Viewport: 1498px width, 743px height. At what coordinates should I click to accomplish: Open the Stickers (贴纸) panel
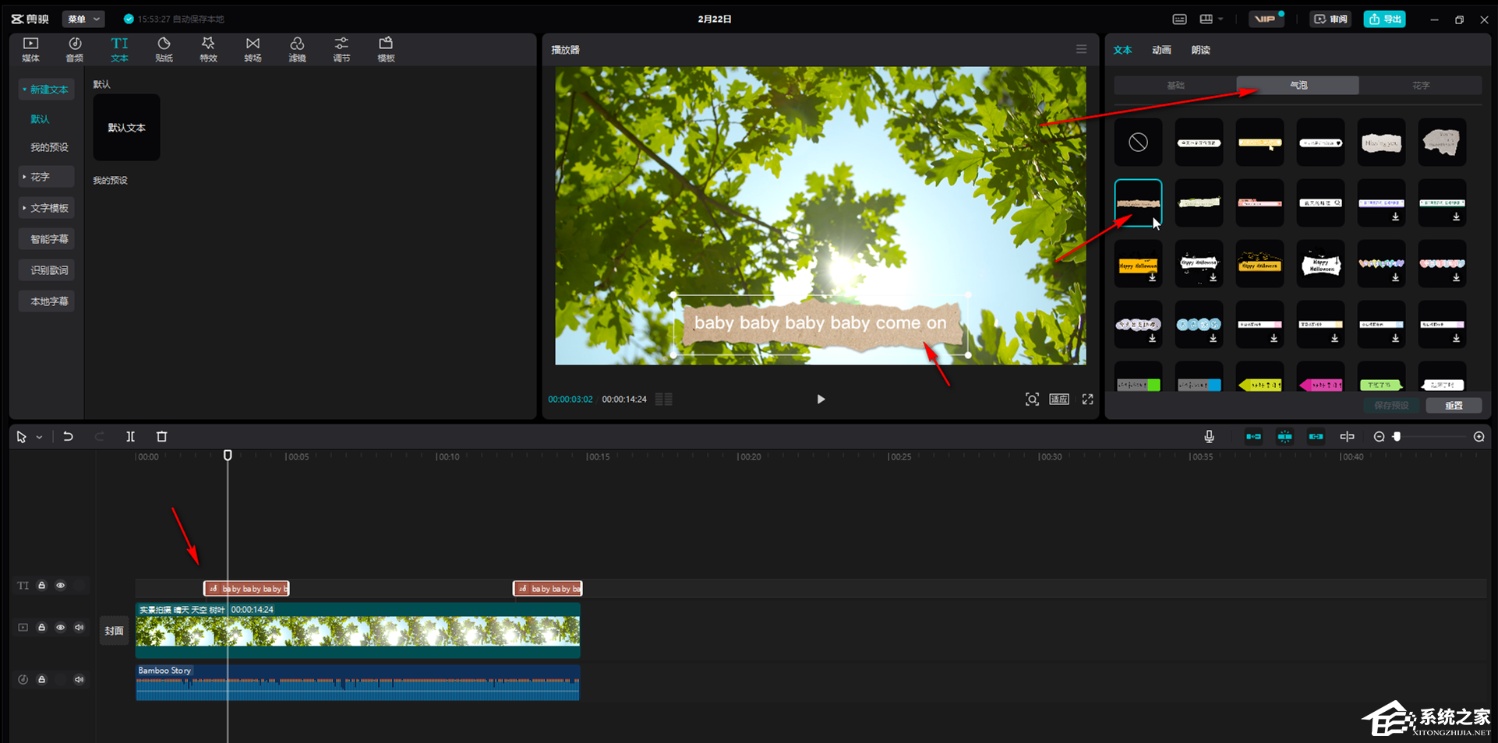click(x=164, y=49)
